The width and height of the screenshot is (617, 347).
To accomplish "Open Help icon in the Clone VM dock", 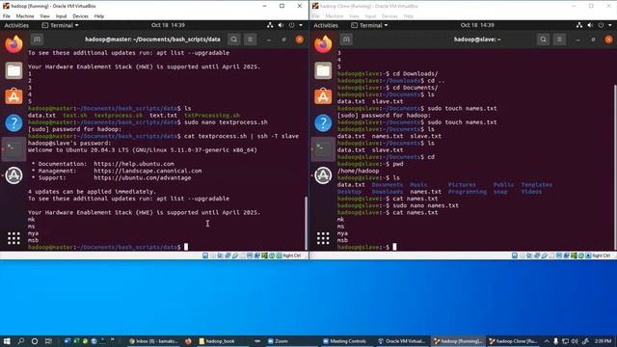I will (x=323, y=122).
